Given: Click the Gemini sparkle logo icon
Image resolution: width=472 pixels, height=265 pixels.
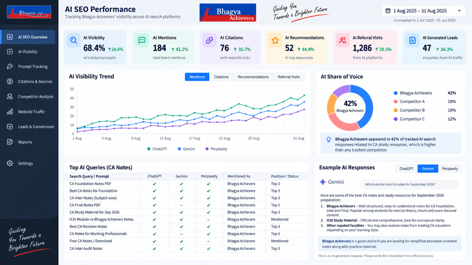Looking at the screenshot, I should pos(323,182).
